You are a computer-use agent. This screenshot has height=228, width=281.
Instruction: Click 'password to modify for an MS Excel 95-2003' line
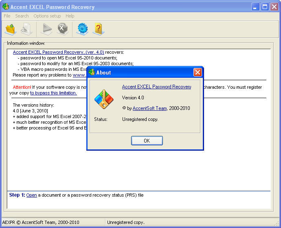point(75,64)
